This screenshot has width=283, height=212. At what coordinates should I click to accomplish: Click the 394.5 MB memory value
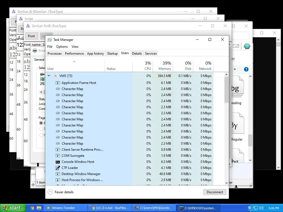click(164, 76)
